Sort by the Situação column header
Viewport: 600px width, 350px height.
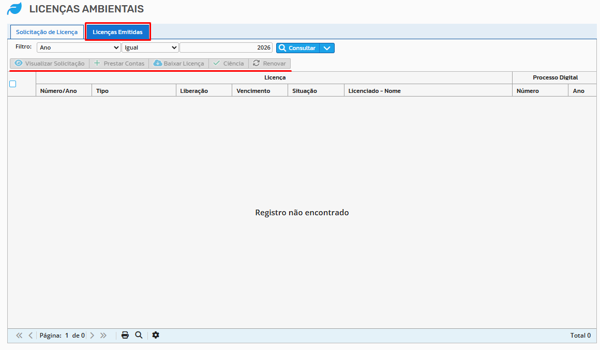coord(316,90)
